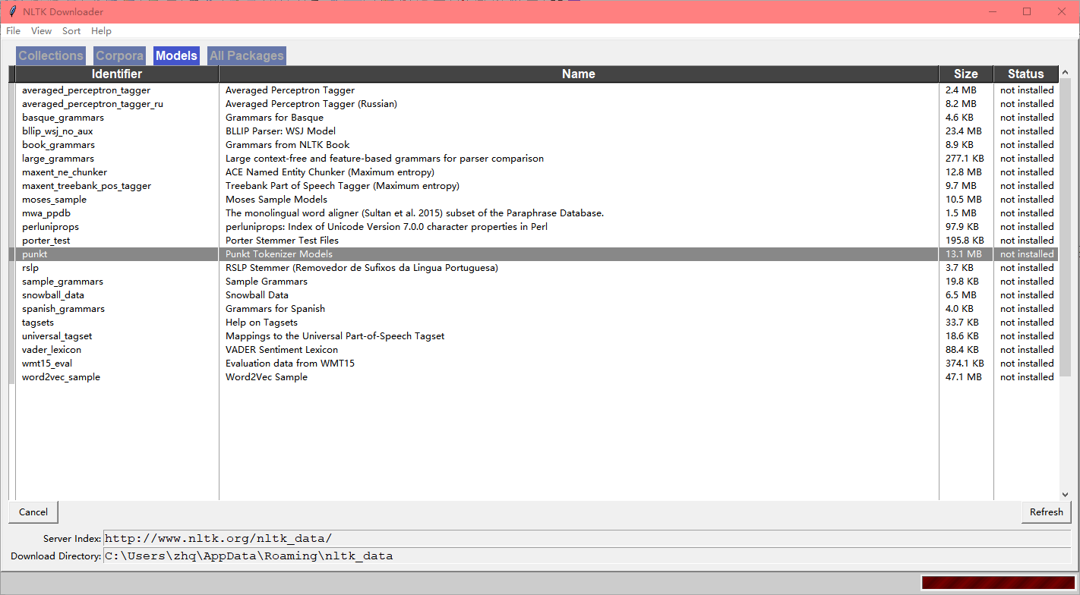This screenshot has width=1080, height=595.
Task: Click the Status column header
Action: coord(1026,74)
